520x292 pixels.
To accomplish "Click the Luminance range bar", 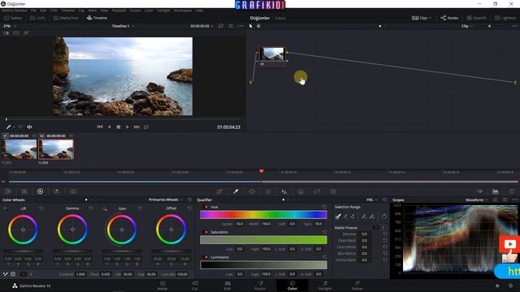I will (263, 265).
